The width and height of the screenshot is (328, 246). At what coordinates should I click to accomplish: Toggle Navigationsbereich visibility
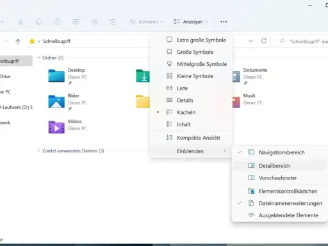(280, 152)
